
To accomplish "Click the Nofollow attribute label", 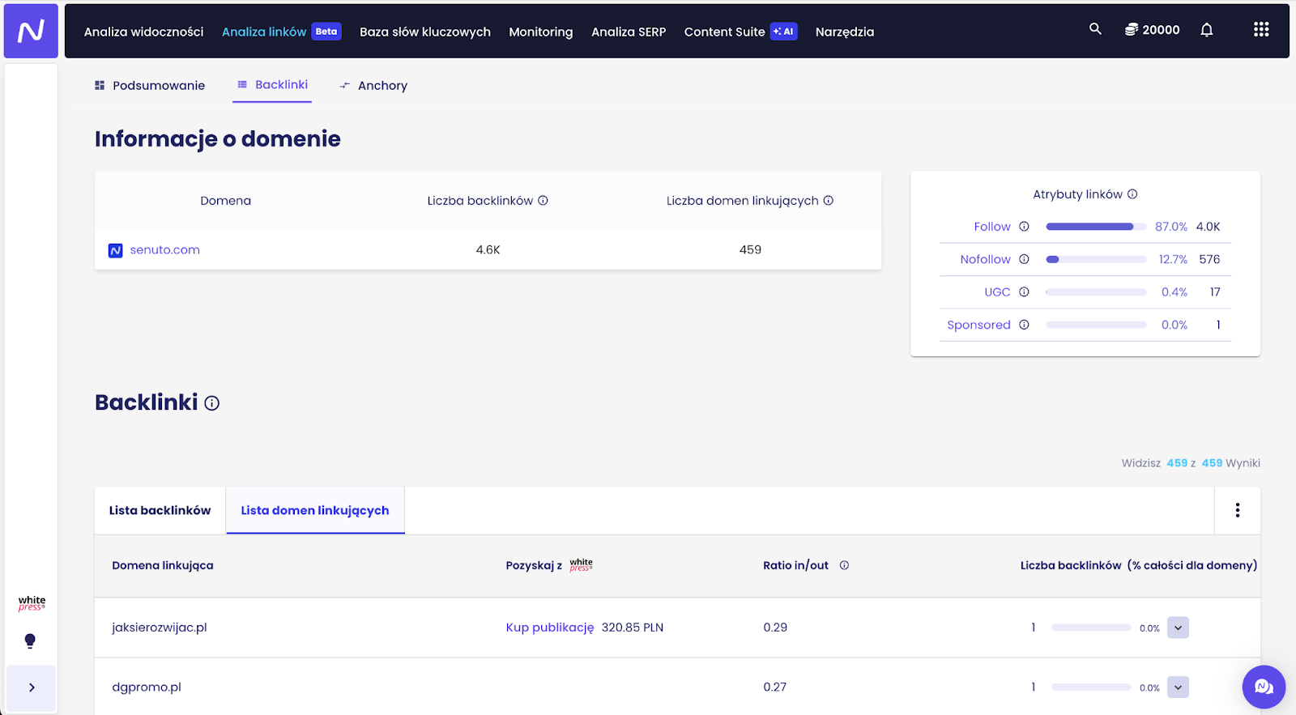I will tap(985, 259).
